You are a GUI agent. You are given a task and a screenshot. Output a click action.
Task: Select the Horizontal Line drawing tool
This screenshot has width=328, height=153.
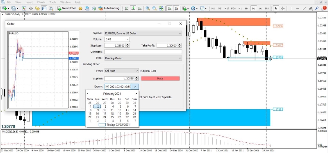(298, 8)
